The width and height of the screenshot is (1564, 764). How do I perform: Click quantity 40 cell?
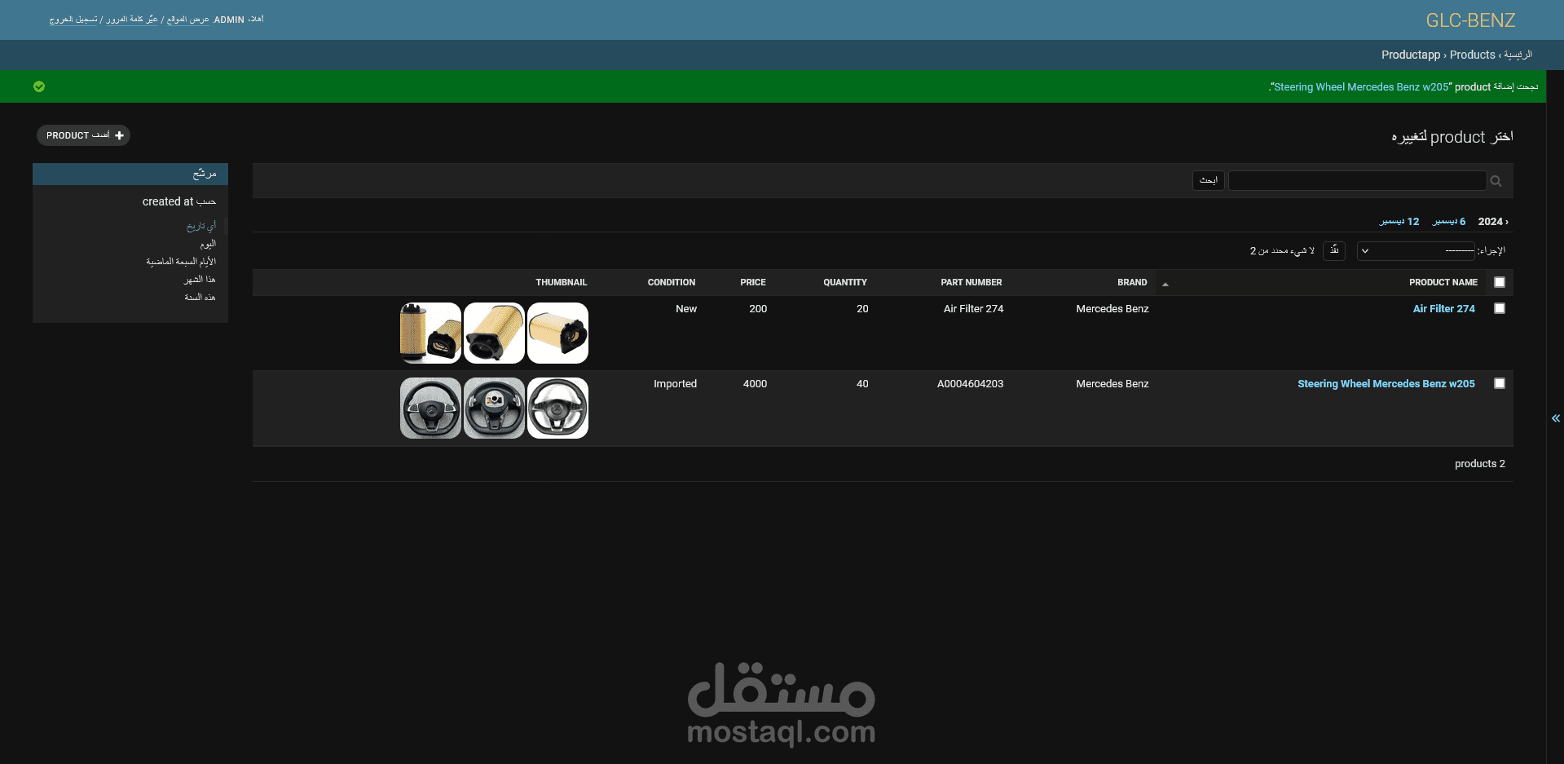[x=862, y=384]
